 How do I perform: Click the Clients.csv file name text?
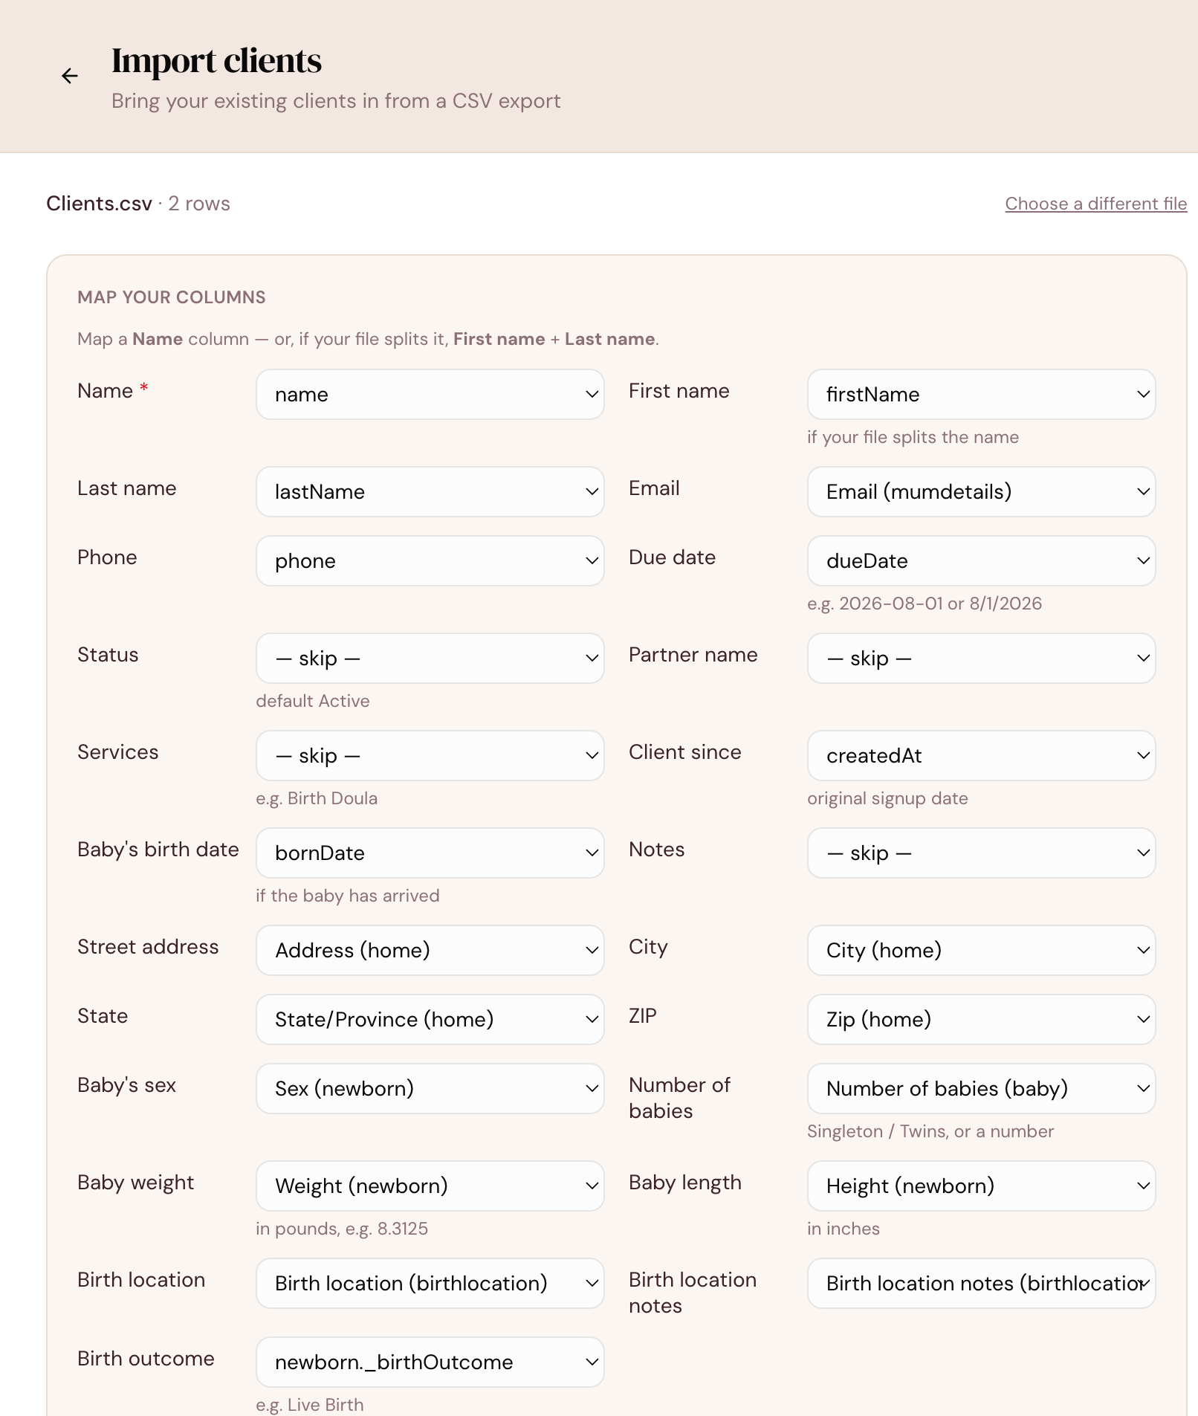[x=99, y=204]
